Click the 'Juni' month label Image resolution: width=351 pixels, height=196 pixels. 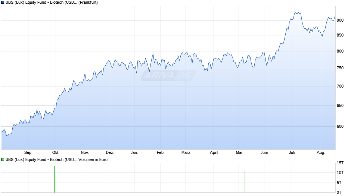pyautogui.click(x=264, y=153)
